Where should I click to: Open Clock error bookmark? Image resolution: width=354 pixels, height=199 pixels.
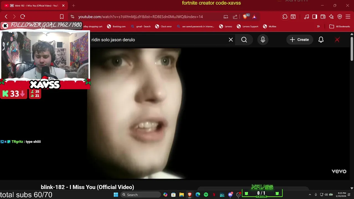click(163, 27)
